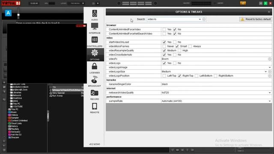
Task: Click the Search field containing 'video lo'
Action: (173, 19)
